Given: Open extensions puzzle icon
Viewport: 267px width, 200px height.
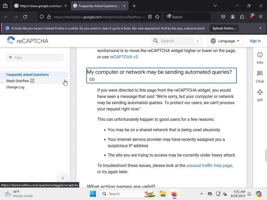Looking at the screenshot, I should click(x=242, y=17).
